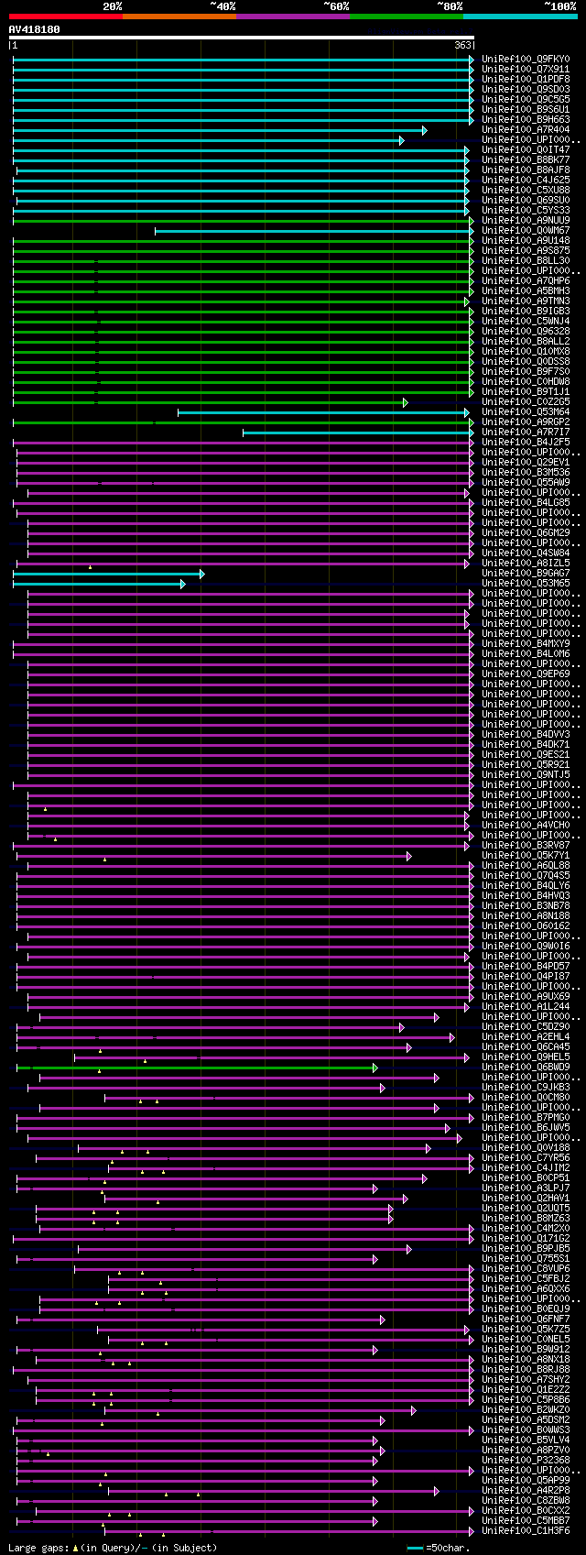The width and height of the screenshot is (586, 1555).
Task: Click the red 20% identity legend segment
Action: (66, 16)
